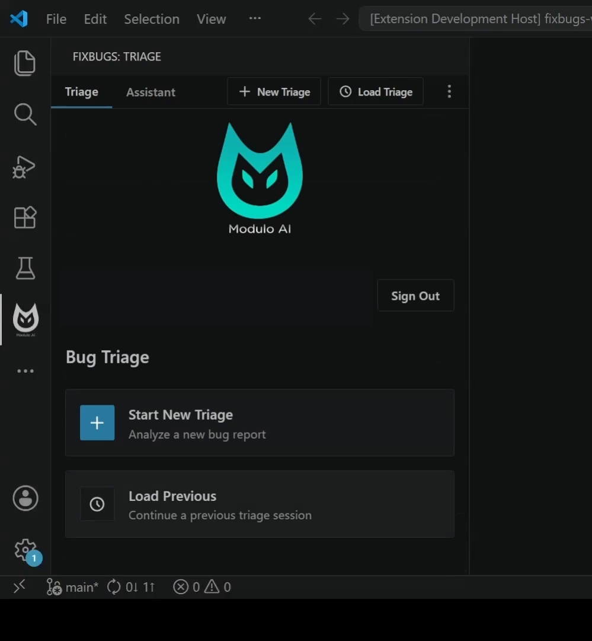592x641 pixels.
Task: Click the main* branch status item
Action: 72,587
